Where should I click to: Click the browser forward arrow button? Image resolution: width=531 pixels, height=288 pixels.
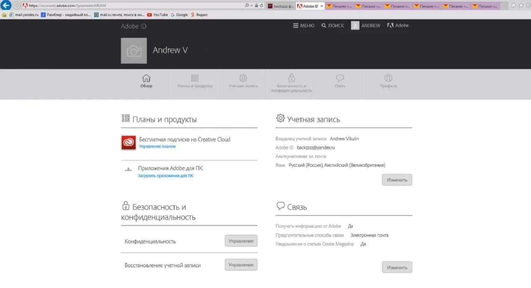coord(16,5)
